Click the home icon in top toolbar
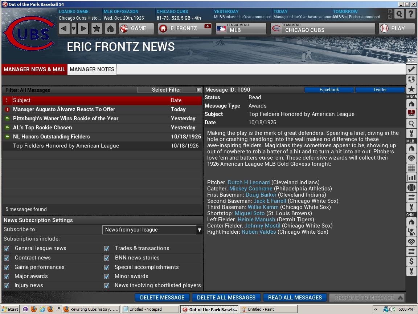Viewport: 418px width, 314px height. 110,28
